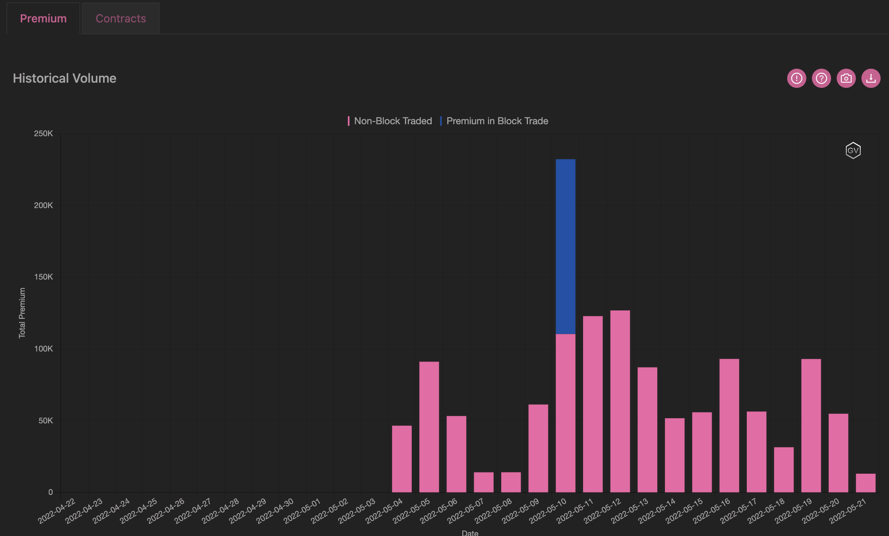Screen dimensions: 889x536
Task: Click the GV hexagon logo
Action: point(853,151)
